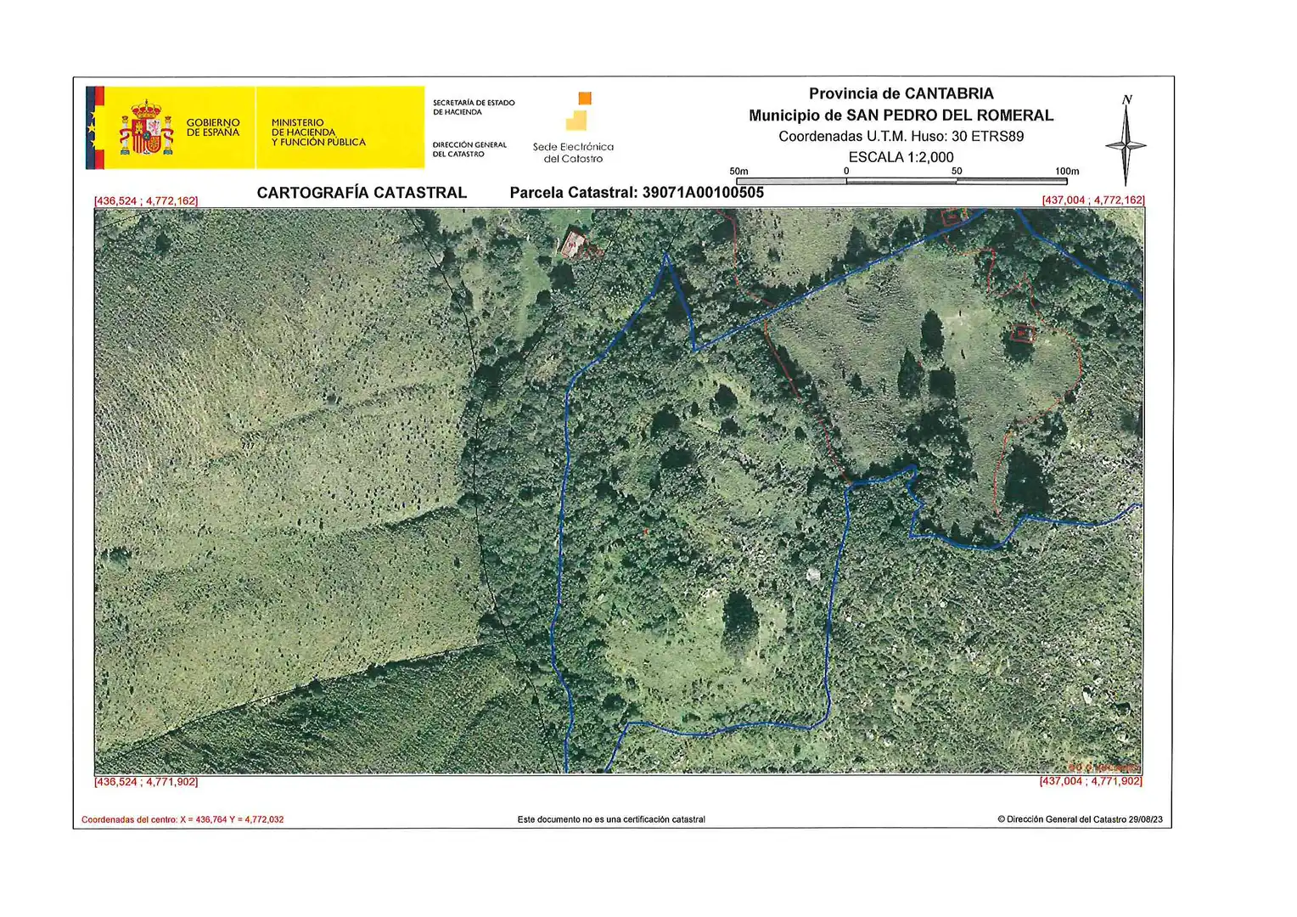Click the ESCALA 1:2,000 label
The image size is (1297, 917).
click(x=901, y=157)
